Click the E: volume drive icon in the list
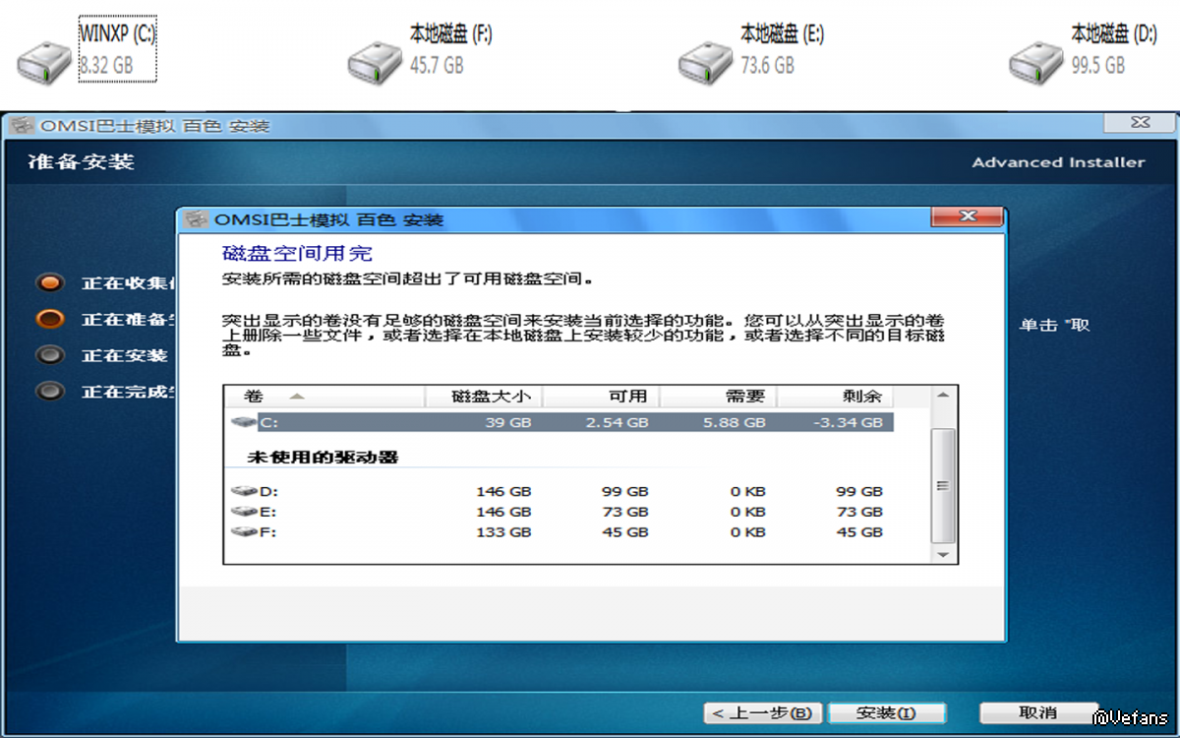Viewport: 1180px width, 738px height. point(242,511)
